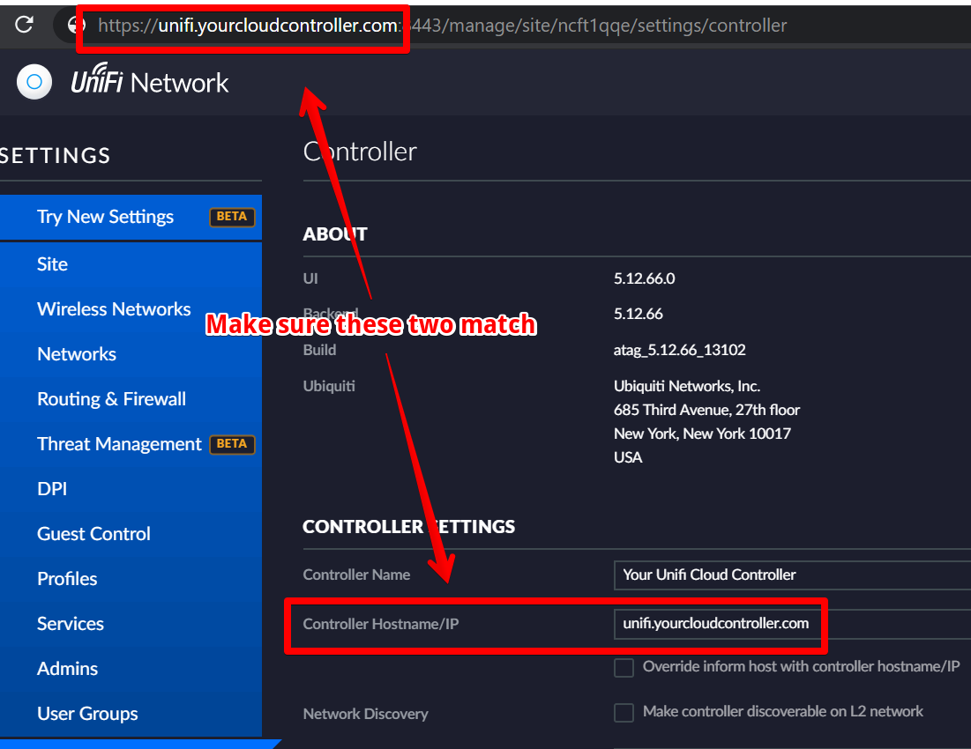Viewport: 971px width, 749px height.
Task: Click the Controller Name text field
Action: (x=791, y=575)
